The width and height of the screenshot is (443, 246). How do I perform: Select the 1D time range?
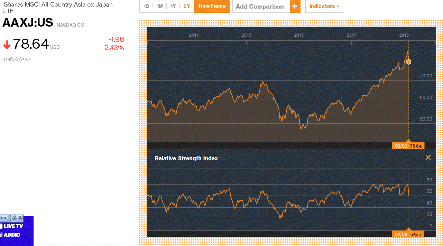pos(146,6)
